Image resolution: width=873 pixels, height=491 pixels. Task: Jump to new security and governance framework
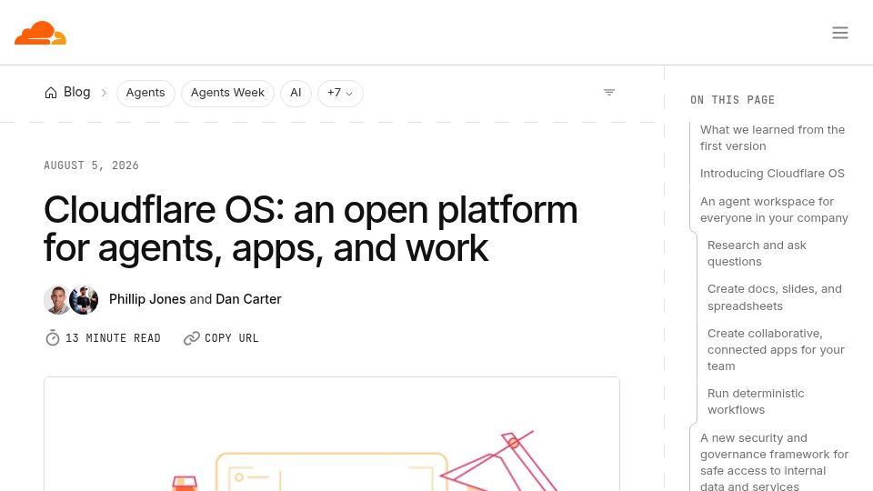(x=774, y=462)
